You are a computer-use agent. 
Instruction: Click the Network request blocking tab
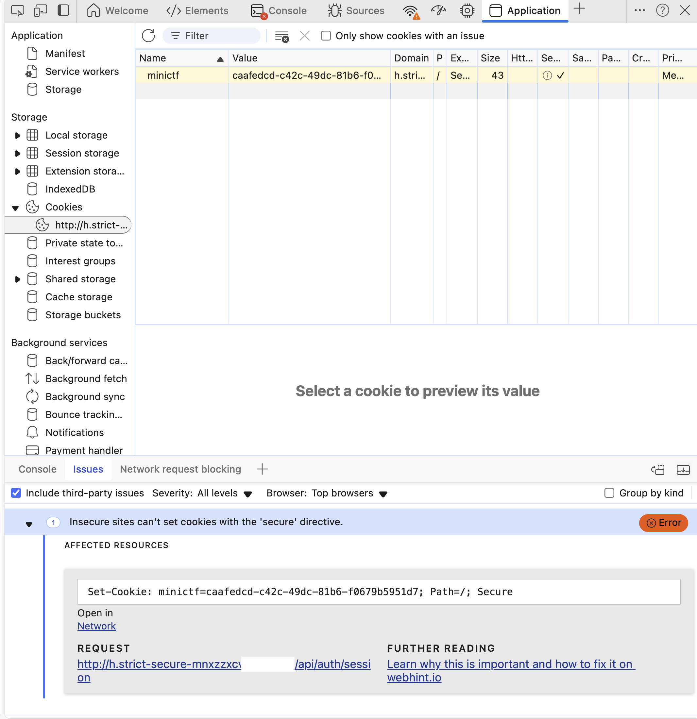180,469
